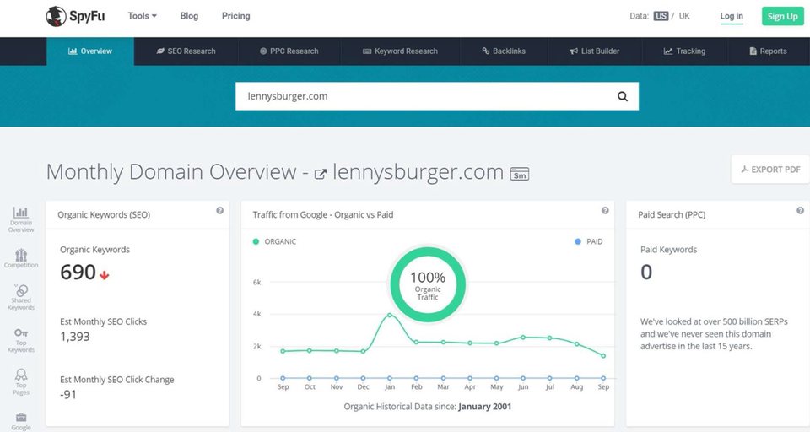This screenshot has width=810, height=432.
Task: Click the 1,393 monthly SEO clicks value
Action: [75, 337]
